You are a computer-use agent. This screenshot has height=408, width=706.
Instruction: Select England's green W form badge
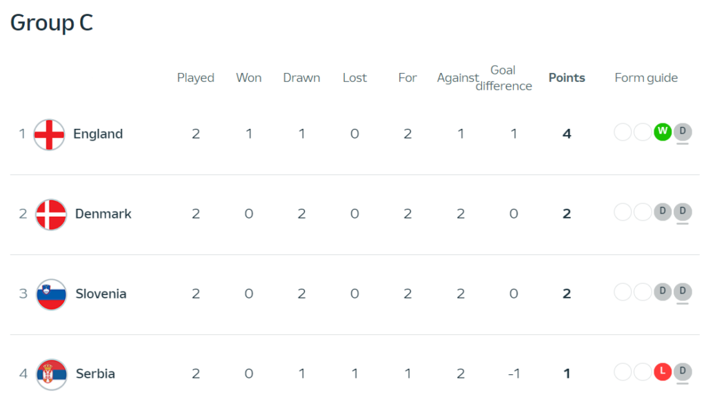(663, 132)
